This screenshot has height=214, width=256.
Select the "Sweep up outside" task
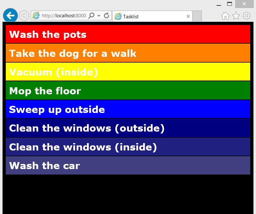click(128, 109)
